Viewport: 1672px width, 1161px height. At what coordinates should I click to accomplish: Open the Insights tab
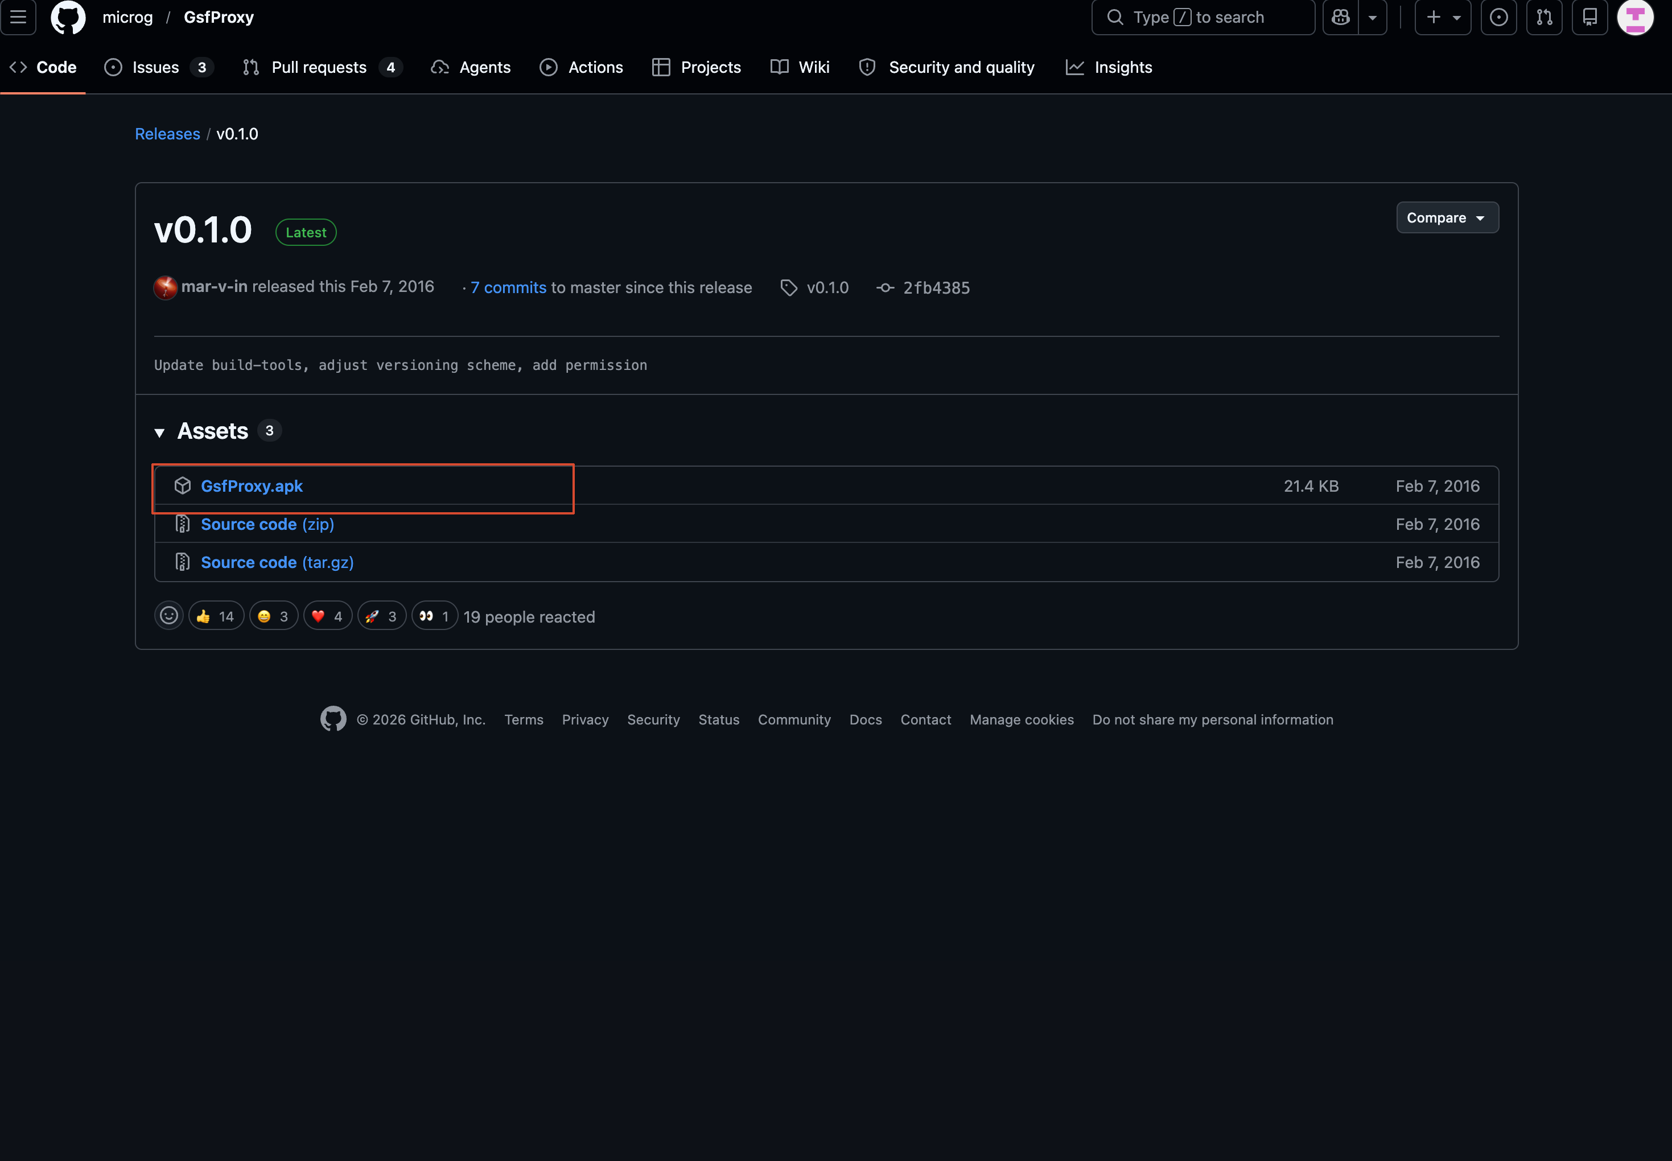(x=1109, y=68)
